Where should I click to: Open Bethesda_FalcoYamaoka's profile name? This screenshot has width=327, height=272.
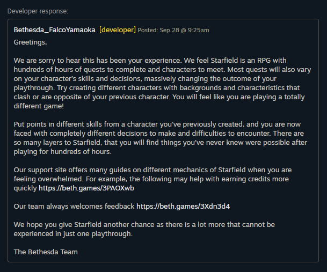point(54,30)
